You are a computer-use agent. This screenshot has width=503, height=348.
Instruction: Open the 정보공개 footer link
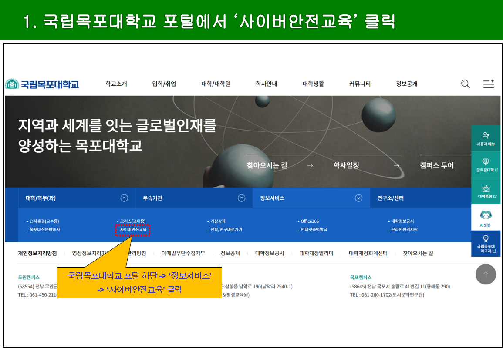(230, 253)
